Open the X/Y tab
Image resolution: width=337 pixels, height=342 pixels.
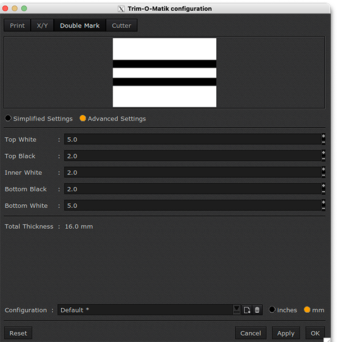tap(42, 25)
